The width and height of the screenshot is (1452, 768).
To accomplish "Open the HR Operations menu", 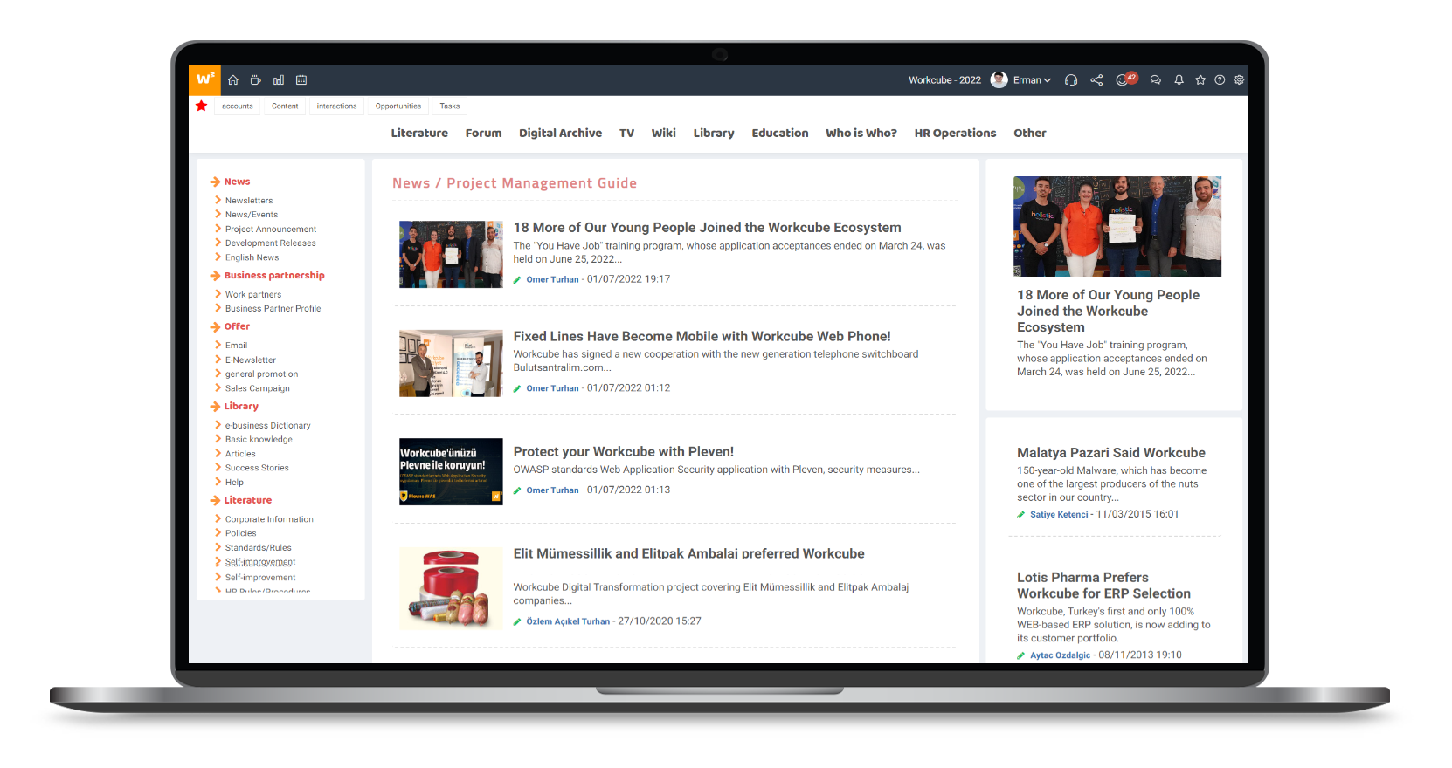I will [955, 134].
